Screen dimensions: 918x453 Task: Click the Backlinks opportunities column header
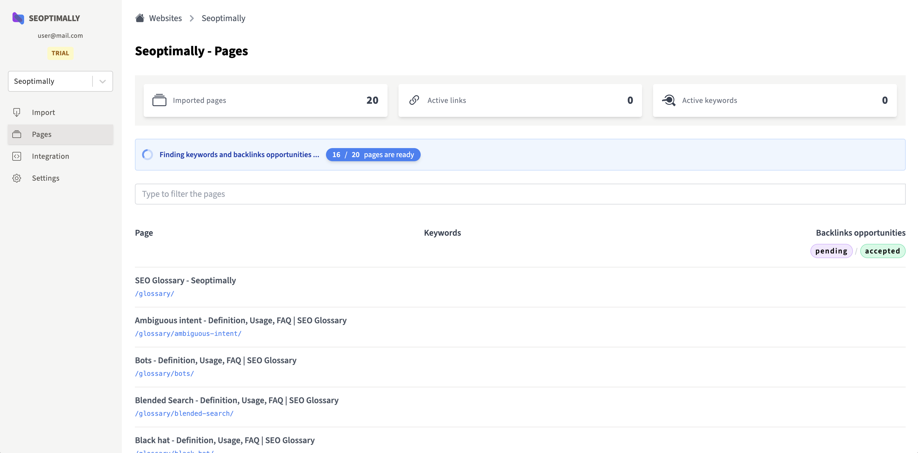[x=861, y=233]
